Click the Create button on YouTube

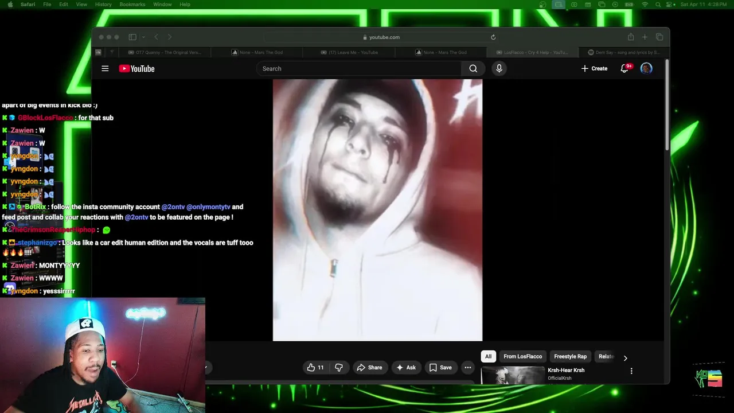pos(594,68)
